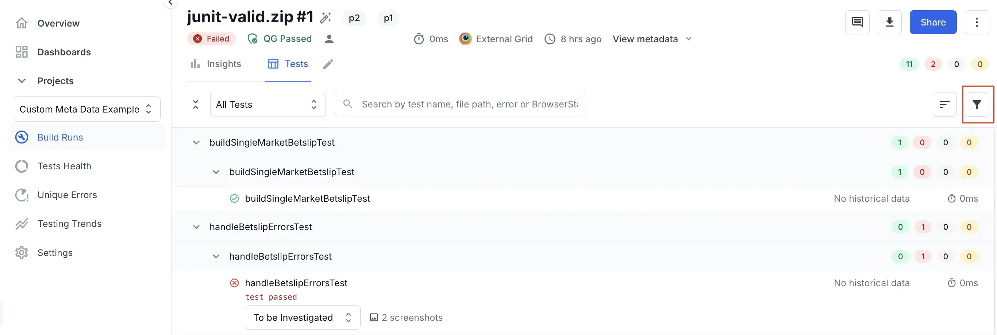The image size is (997, 335).
Task: Expand View metadata
Action: pos(652,39)
